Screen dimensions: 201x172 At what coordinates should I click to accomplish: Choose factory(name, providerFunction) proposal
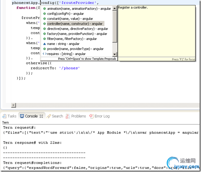point(77,34)
